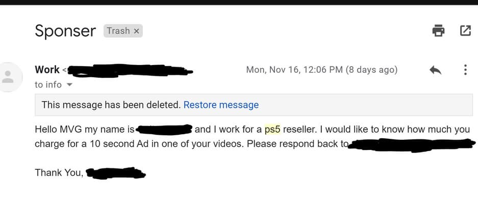Click the sender name "Work"
Image resolution: width=478 pixels, height=210 pixels.
(47, 70)
